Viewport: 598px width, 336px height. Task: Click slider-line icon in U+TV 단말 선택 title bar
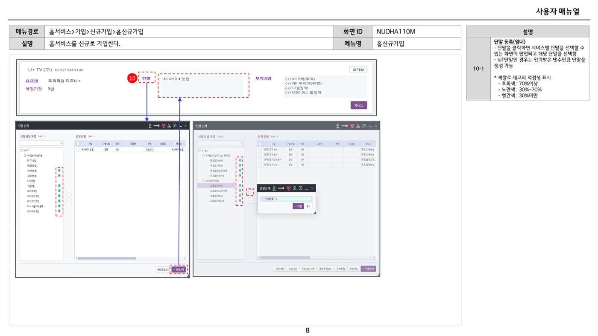[x=156, y=126]
